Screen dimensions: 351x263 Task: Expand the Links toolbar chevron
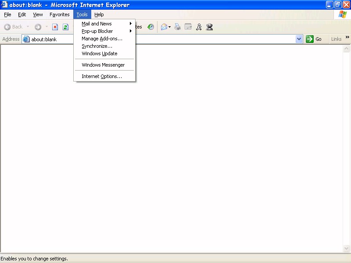coord(347,37)
